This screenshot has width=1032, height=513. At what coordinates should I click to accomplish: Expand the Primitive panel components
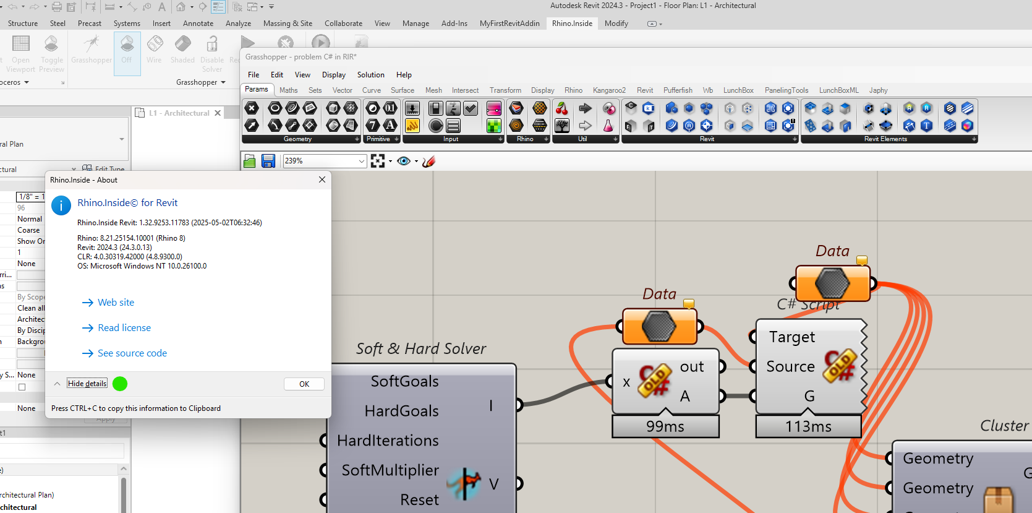click(x=397, y=139)
